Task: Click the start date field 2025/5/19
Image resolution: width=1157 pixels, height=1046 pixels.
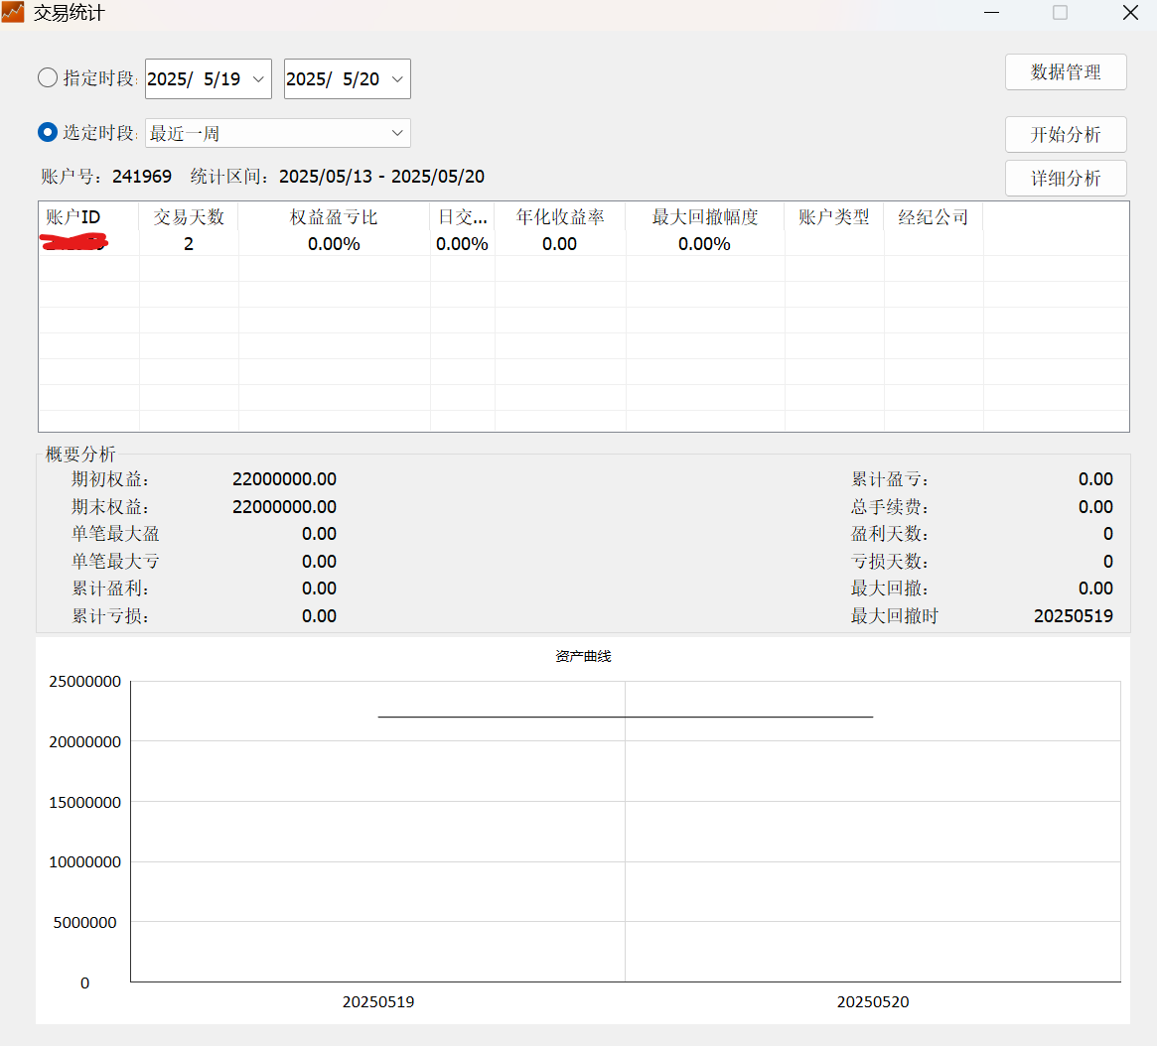Action: 195,79
